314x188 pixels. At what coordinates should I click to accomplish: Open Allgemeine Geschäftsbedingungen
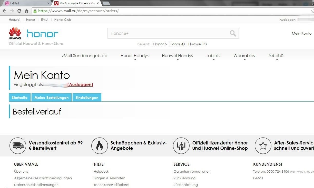coord(43,178)
